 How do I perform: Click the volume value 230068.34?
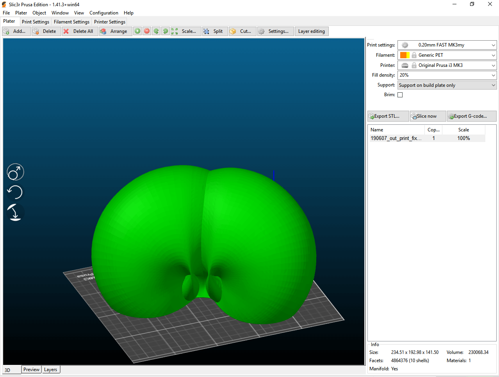coord(478,352)
